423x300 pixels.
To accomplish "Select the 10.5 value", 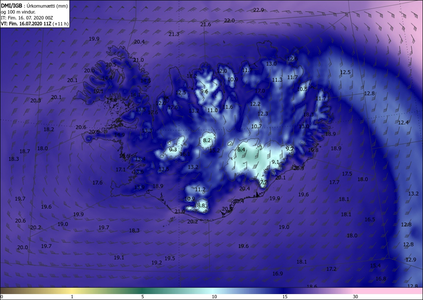I will click(x=302, y=89).
